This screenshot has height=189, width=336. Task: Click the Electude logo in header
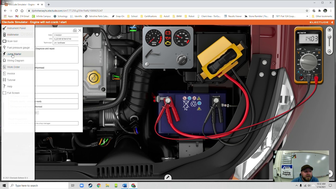(319, 22)
